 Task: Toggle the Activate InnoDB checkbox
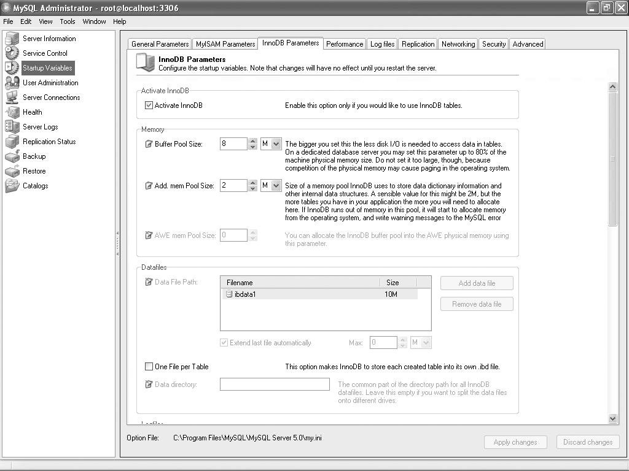[x=149, y=105]
